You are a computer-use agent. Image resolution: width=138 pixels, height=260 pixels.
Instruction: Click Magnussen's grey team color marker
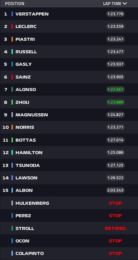pos(12,115)
